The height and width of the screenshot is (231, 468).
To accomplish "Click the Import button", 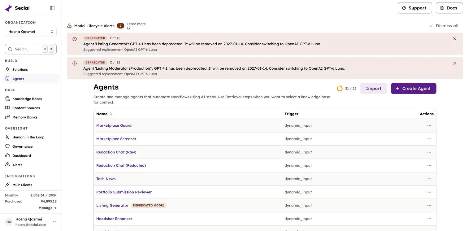I will pos(374,89).
